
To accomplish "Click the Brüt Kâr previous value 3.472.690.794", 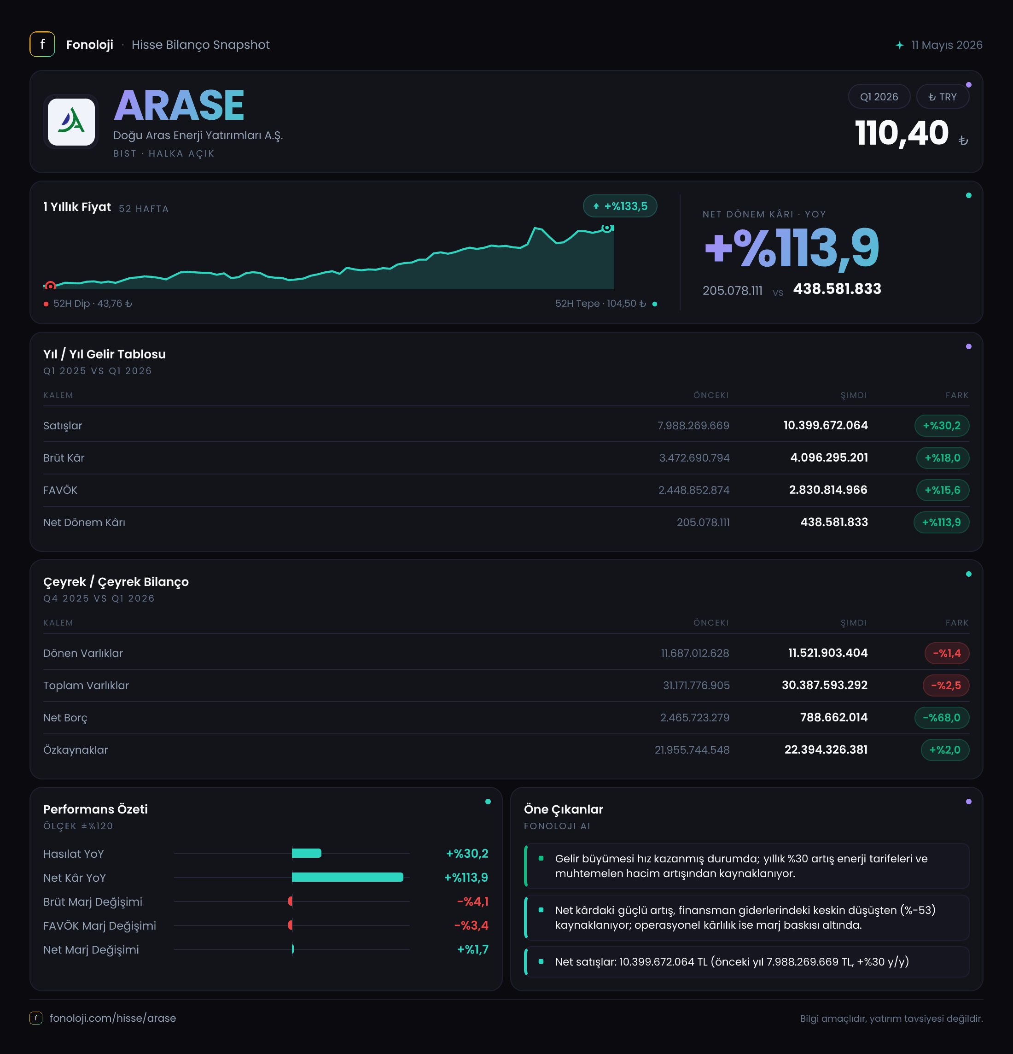I will pyautogui.click(x=694, y=457).
